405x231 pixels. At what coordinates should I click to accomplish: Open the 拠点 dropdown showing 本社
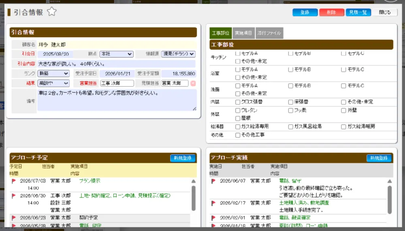pos(117,54)
